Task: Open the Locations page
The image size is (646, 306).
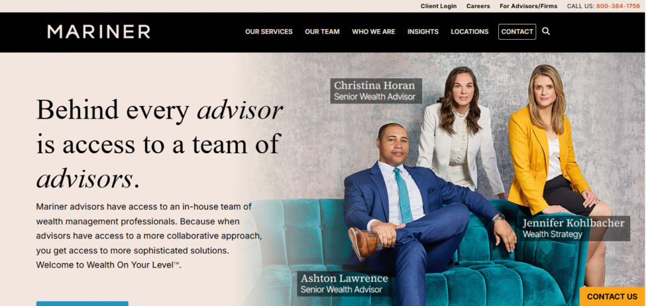Action: (469, 32)
